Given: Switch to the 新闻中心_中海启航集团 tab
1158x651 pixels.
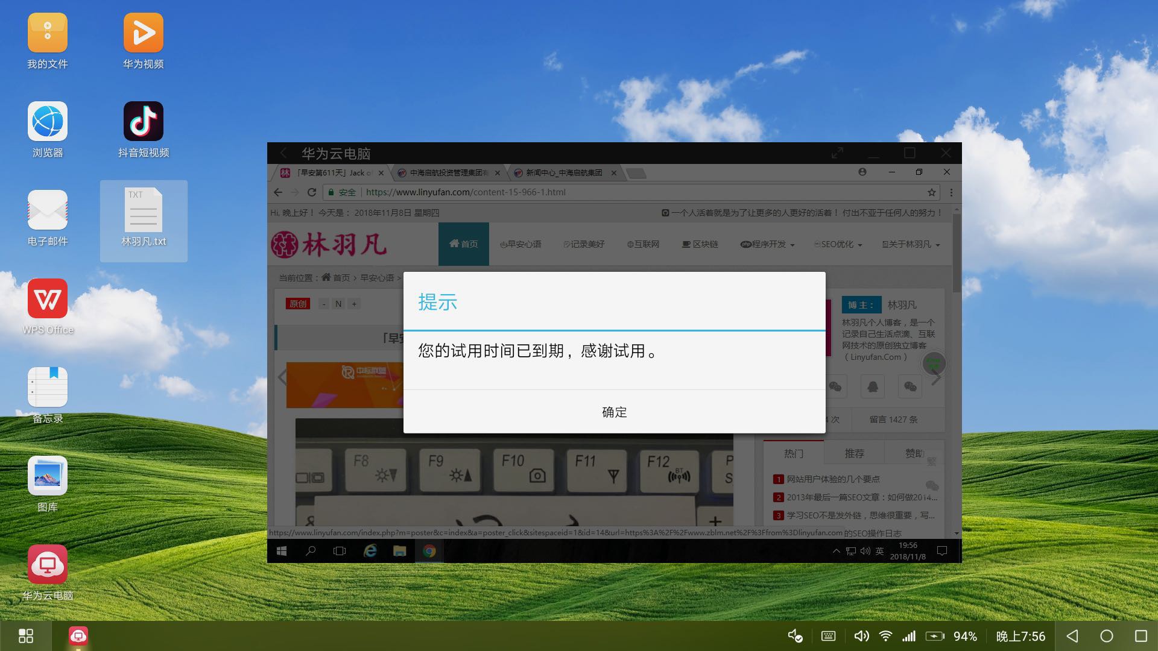Looking at the screenshot, I should click(565, 173).
